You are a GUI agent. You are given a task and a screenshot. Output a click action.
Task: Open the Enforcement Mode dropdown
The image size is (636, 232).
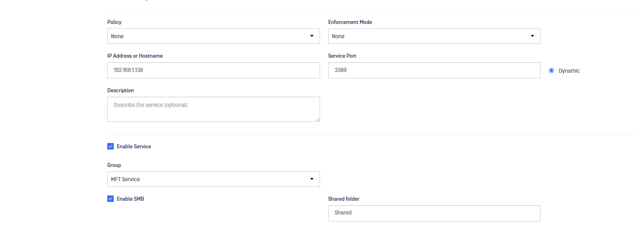(434, 36)
